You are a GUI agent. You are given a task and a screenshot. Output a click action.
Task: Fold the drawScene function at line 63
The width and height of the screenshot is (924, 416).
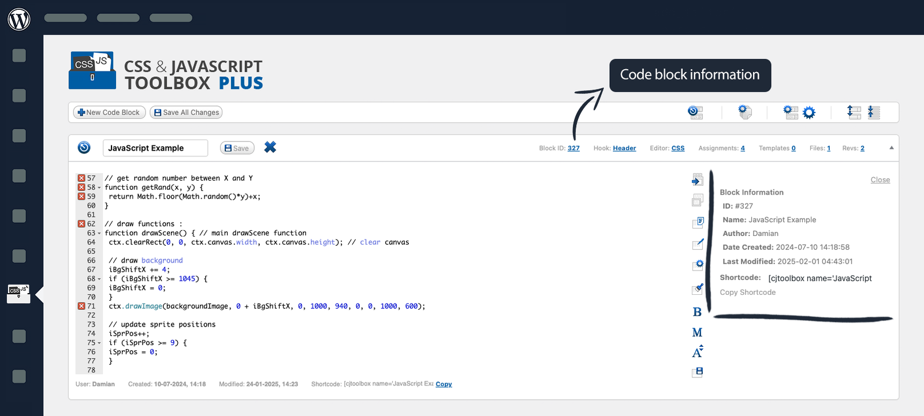pos(99,233)
